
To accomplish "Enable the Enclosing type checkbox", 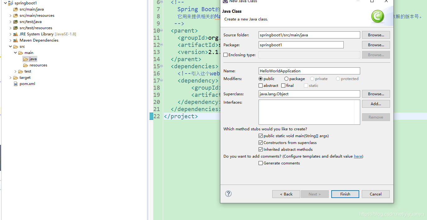I will (226, 55).
